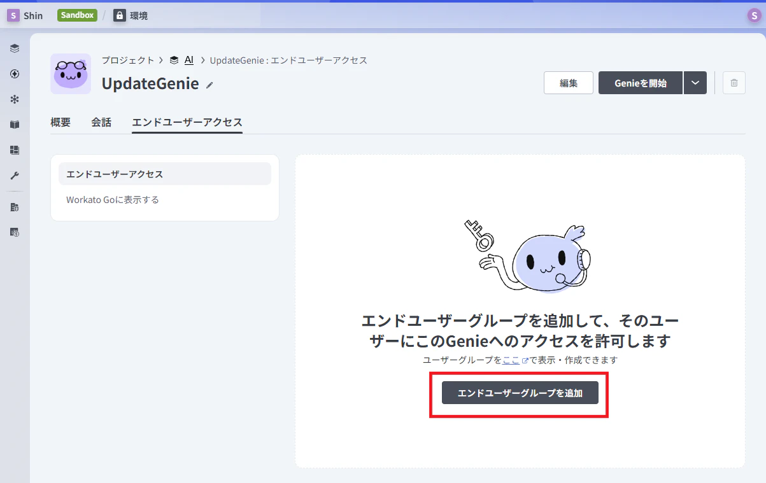Image resolution: width=766 pixels, height=483 pixels.
Task: Click the Genieを開始 button
Action: click(641, 83)
